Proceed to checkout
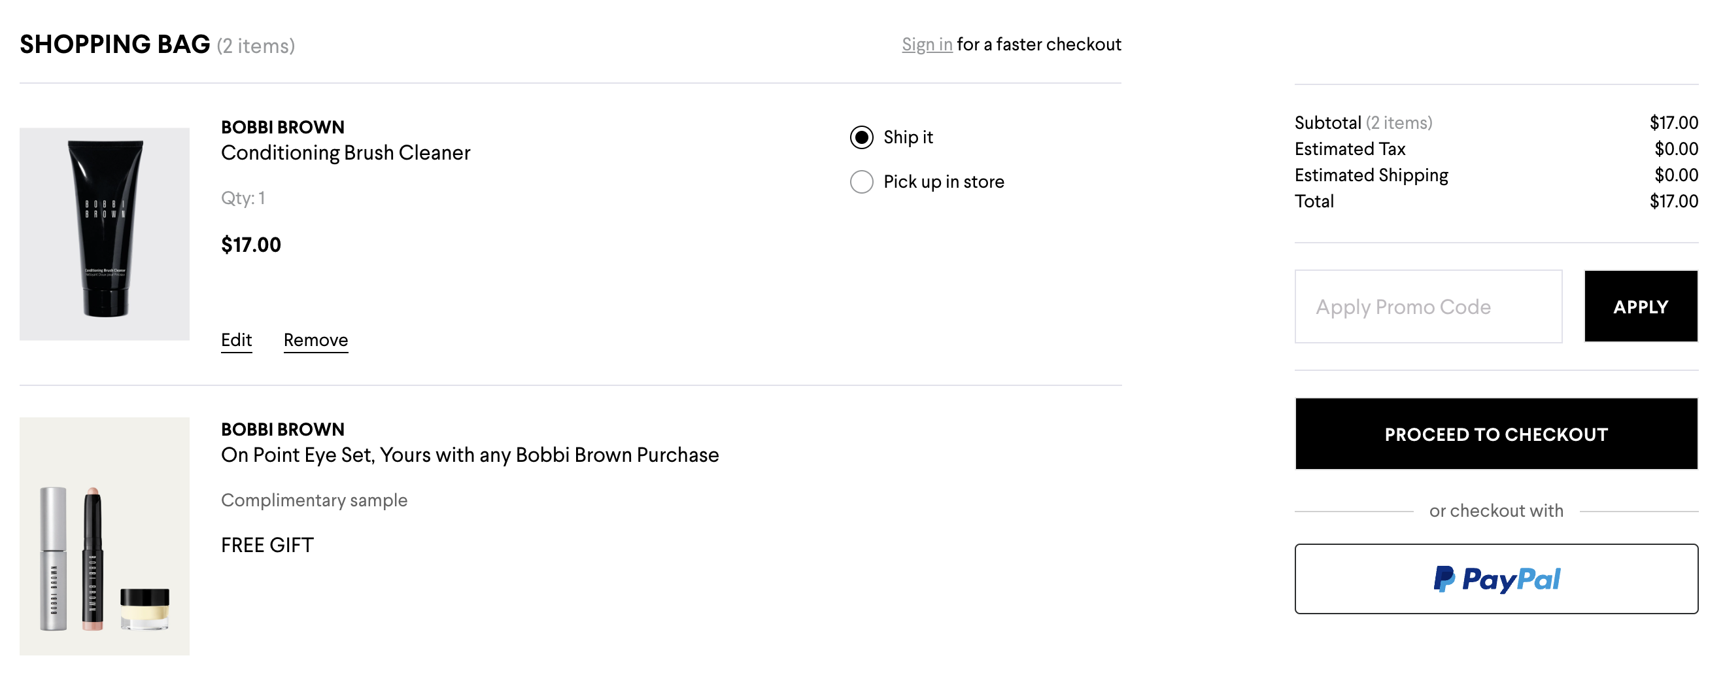 point(1496,434)
